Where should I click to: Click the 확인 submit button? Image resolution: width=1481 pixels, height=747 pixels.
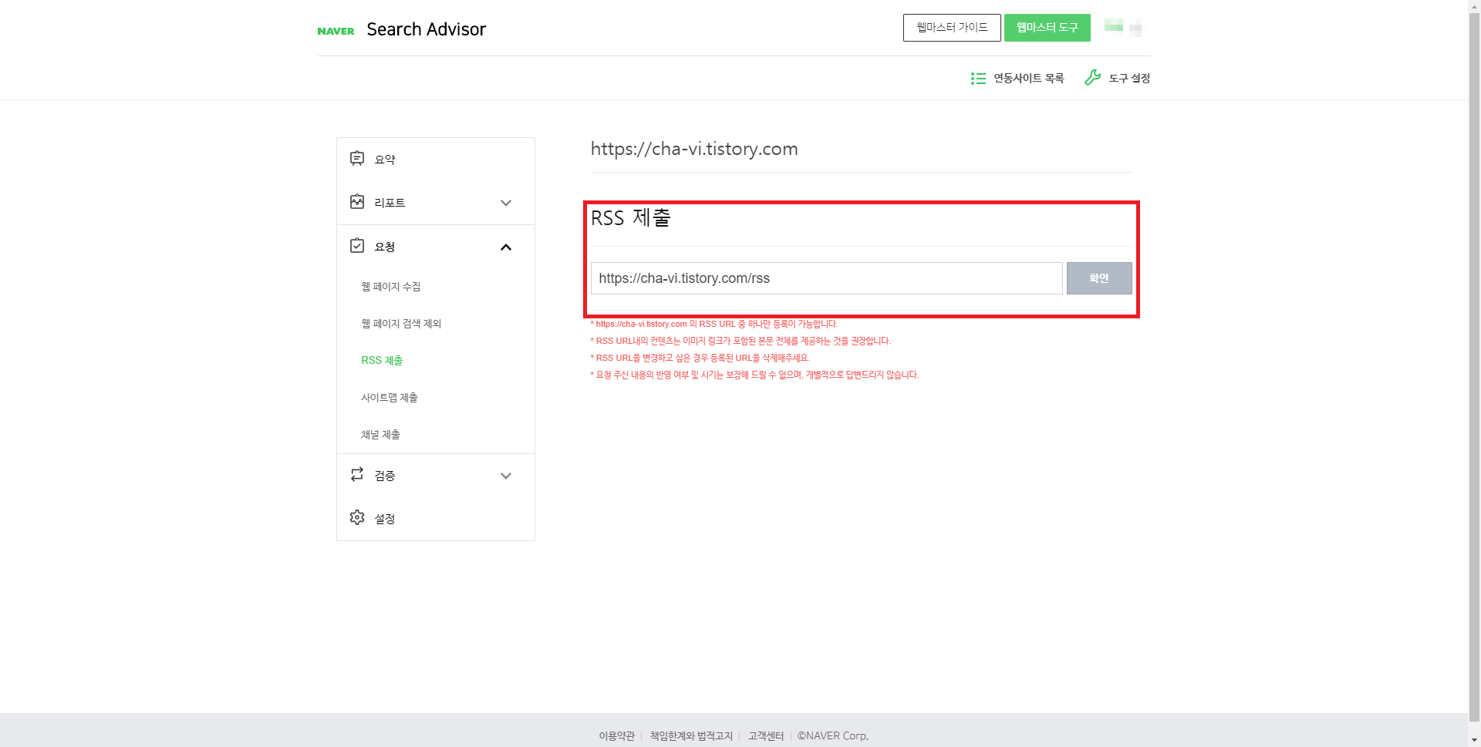1099,278
